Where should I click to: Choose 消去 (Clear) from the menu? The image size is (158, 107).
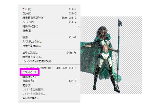pyautogui.click(x=27, y=31)
